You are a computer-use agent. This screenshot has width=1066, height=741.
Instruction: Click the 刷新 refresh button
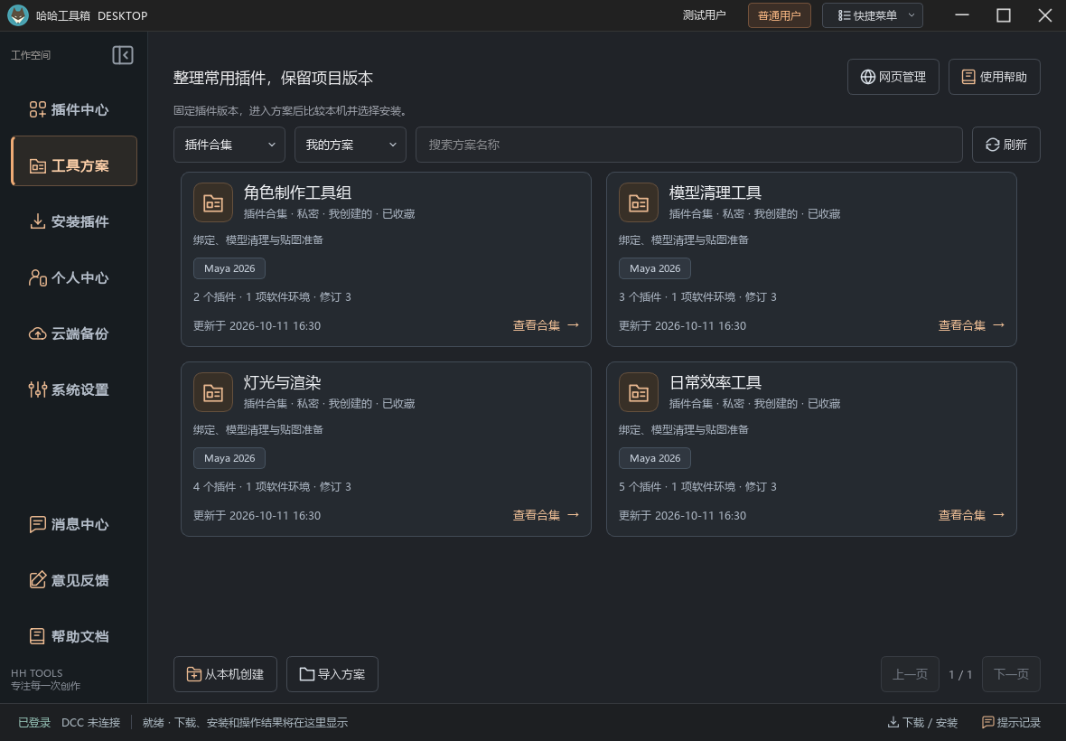(x=1006, y=145)
